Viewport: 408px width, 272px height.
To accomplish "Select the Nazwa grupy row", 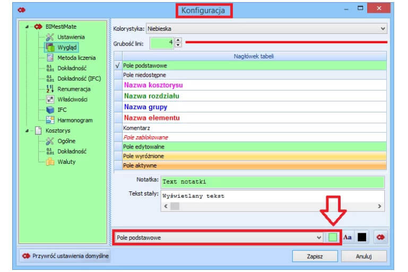I will [254, 107].
